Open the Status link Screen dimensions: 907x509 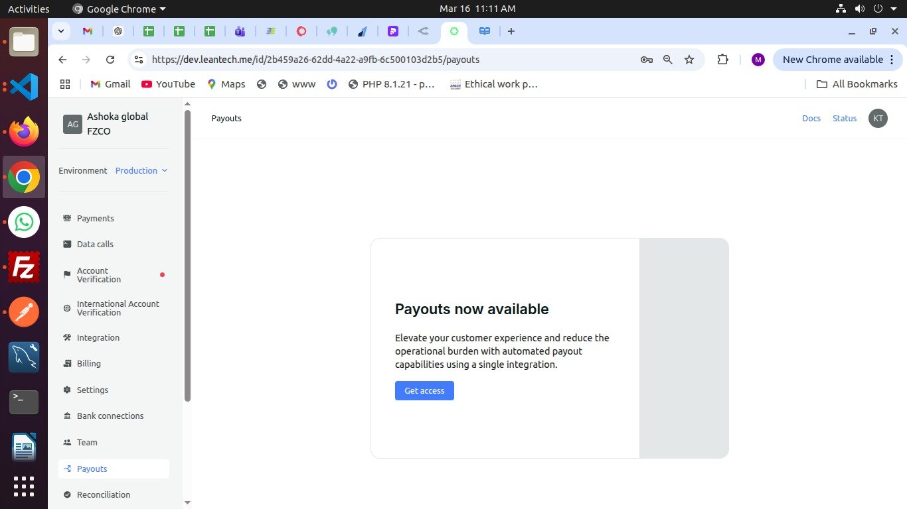(x=844, y=118)
